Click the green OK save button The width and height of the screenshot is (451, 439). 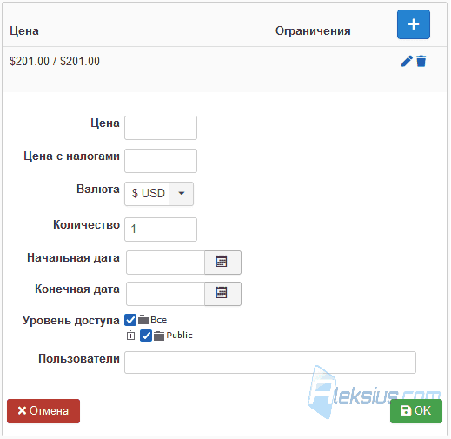pyautogui.click(x=416, y=411)
